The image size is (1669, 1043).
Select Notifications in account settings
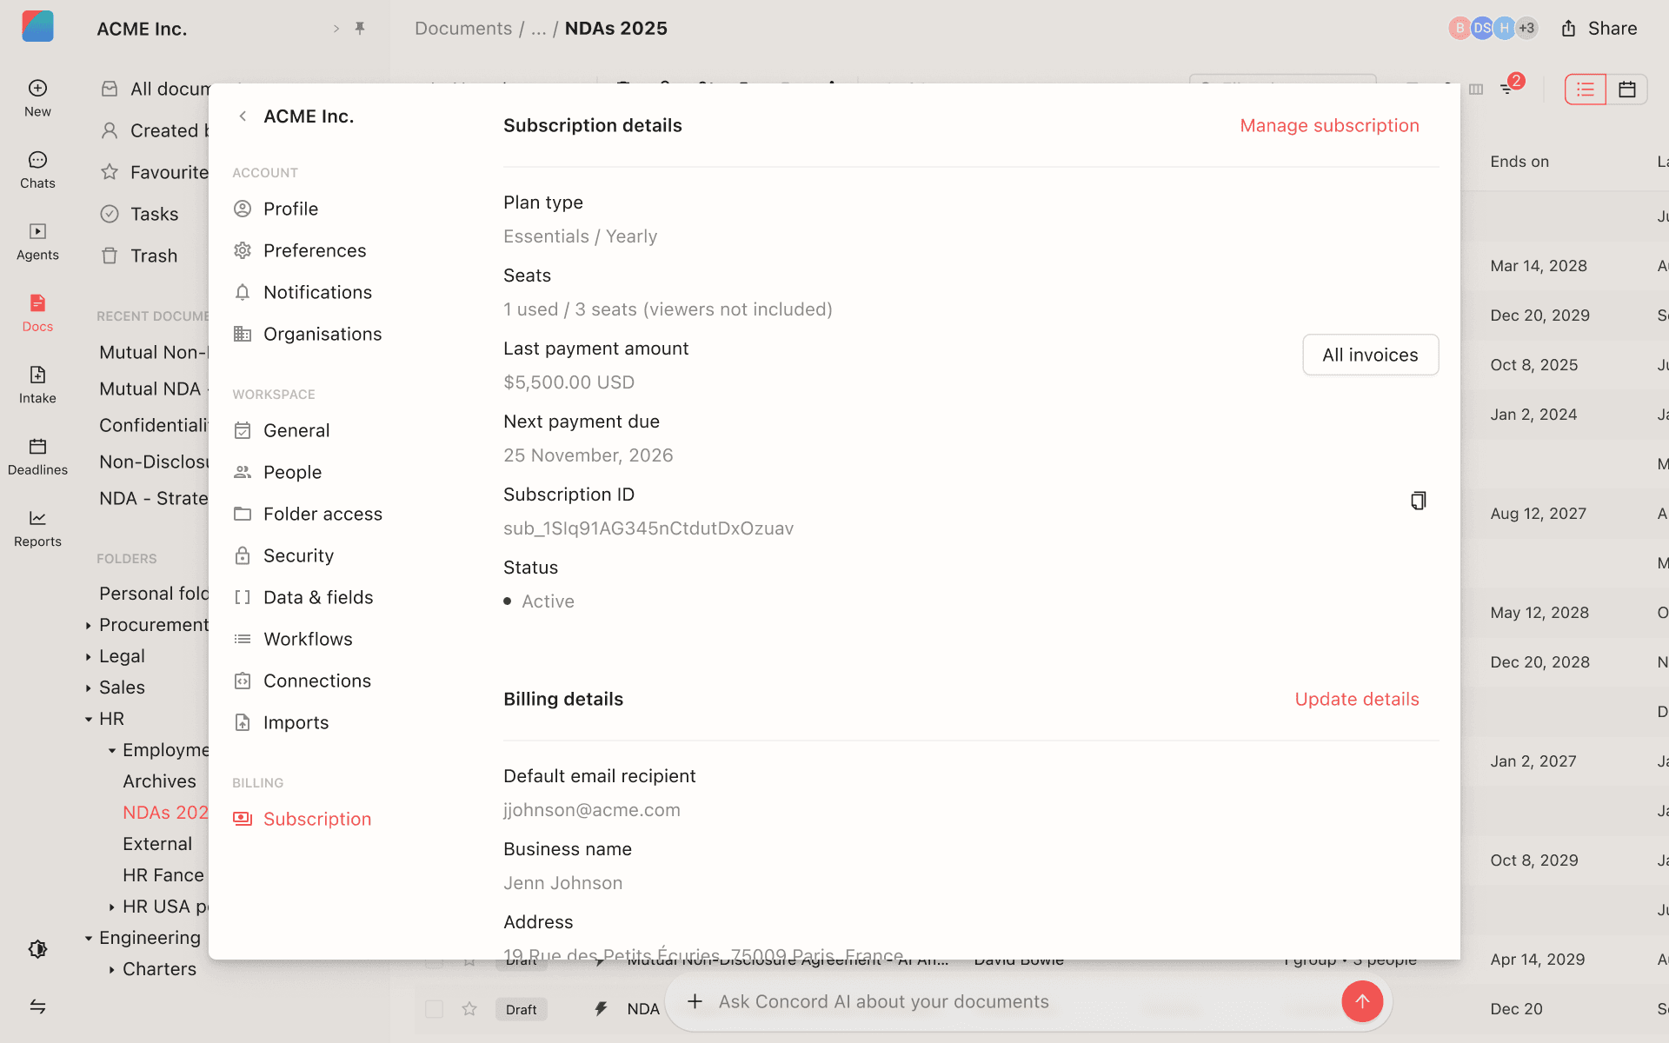pos(317,292)
